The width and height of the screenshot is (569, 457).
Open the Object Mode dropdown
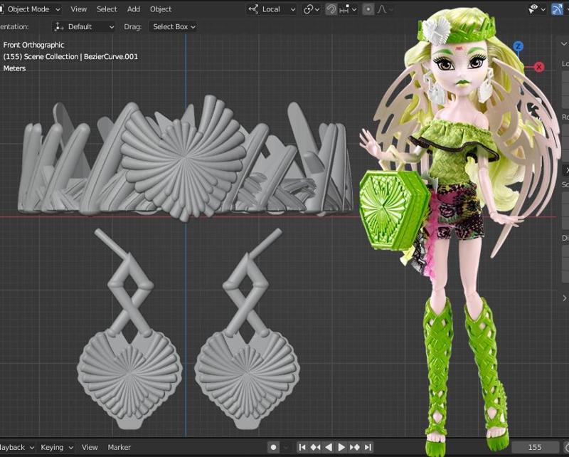coord(30,9)
